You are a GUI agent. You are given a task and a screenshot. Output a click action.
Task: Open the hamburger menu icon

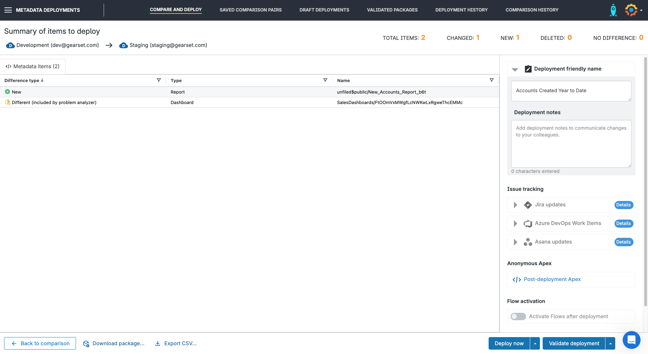8,10
